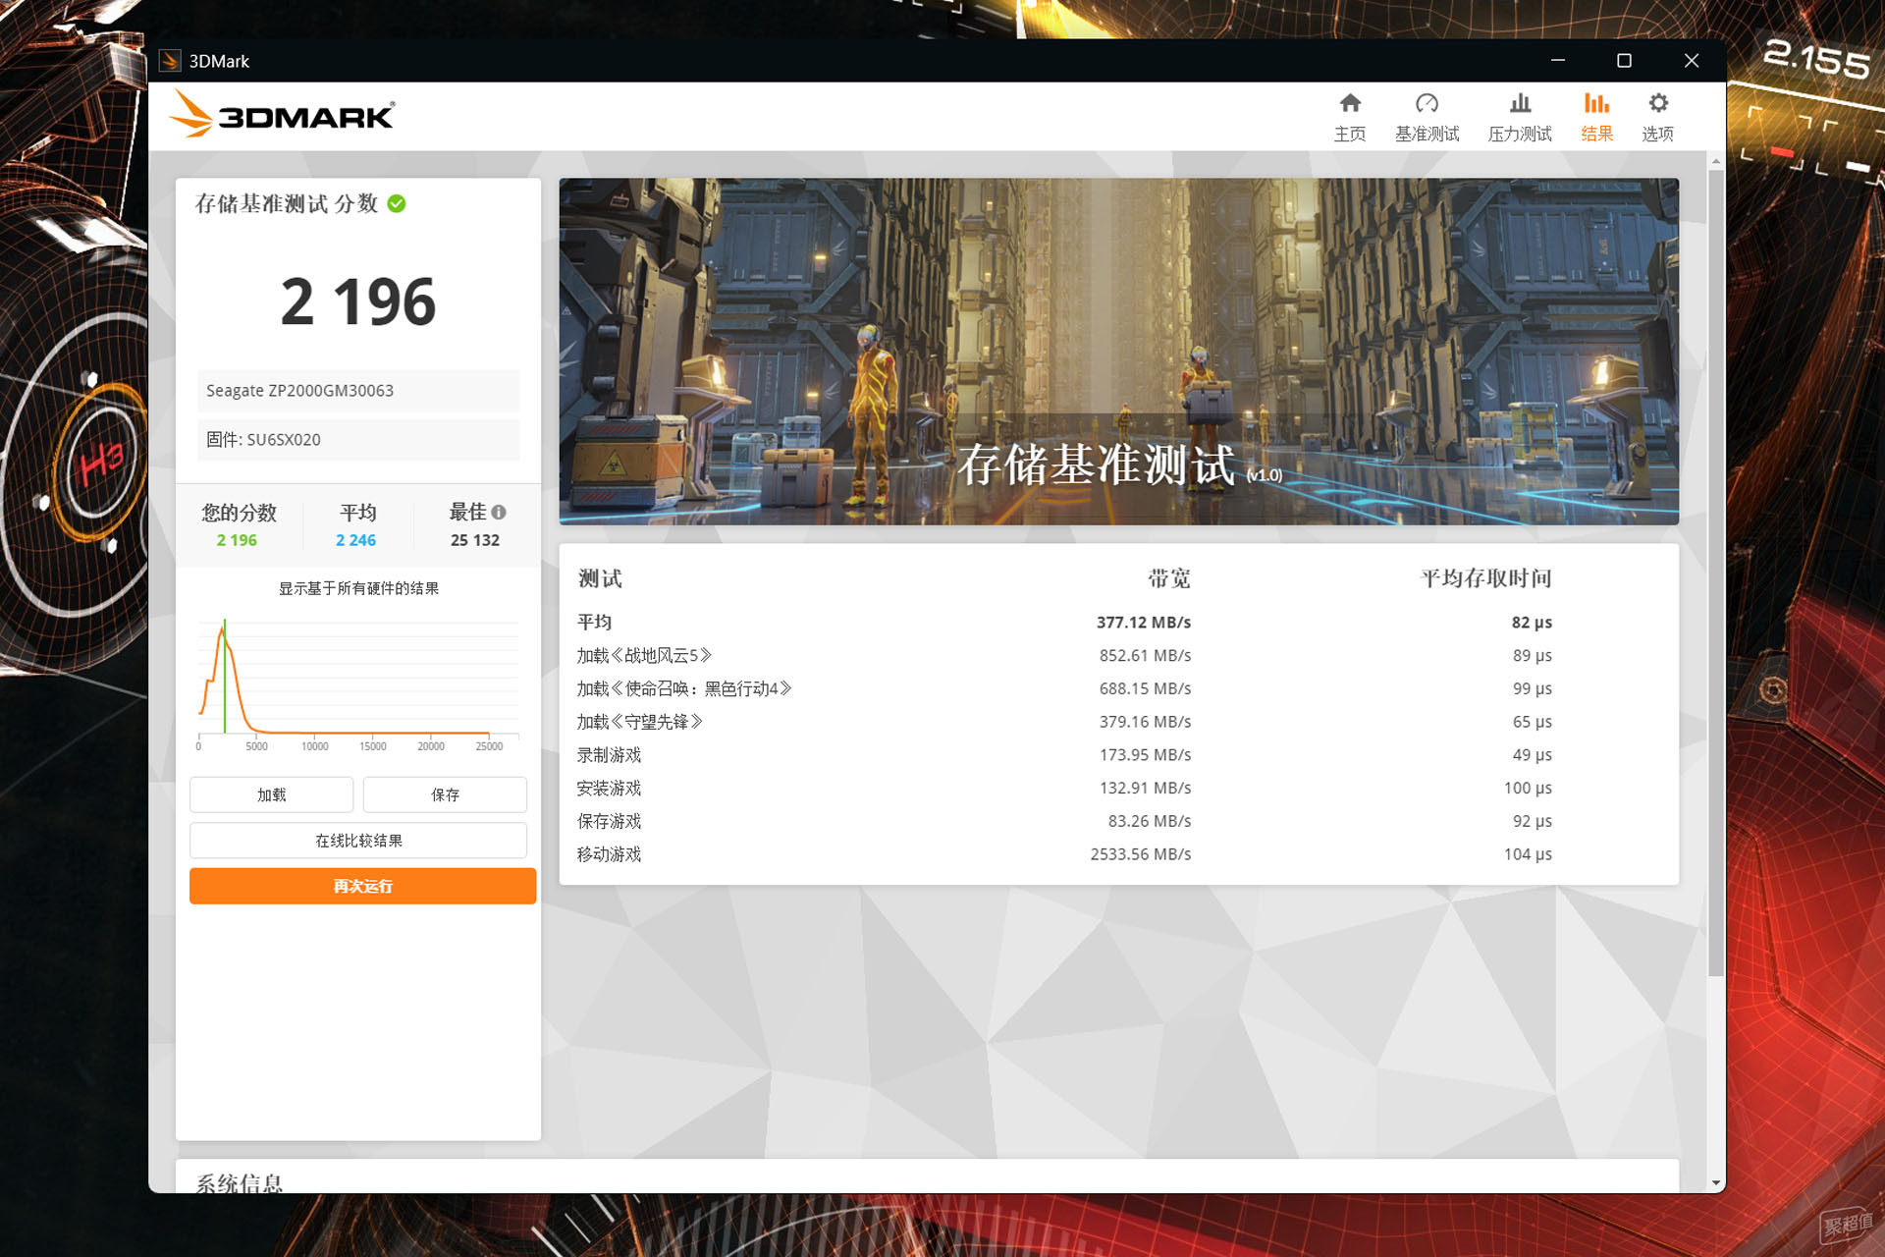Select the 结果 results tab
The height and width of the screenshot is (1257, 1885).
[x=1596, y=117]
